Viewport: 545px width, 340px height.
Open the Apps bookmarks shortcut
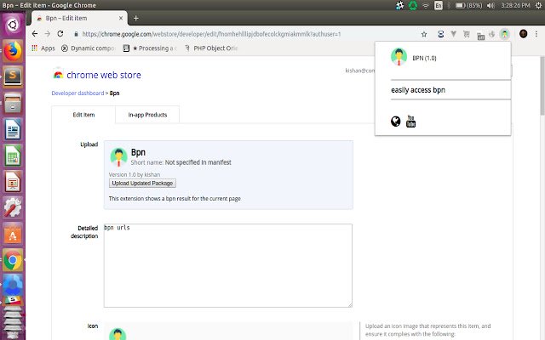pos(43,48)
